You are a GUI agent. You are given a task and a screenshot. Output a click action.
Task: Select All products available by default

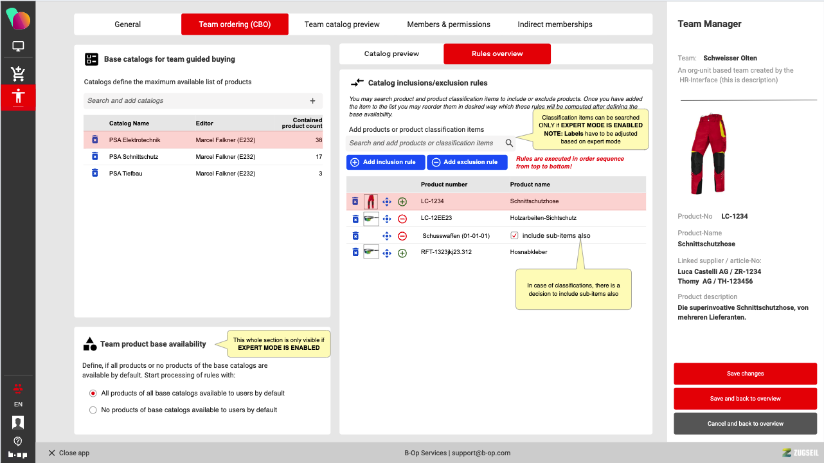pos(93,393)
